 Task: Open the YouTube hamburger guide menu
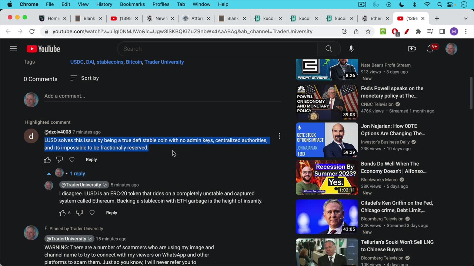pyautogui.click(x=13, y=49)
